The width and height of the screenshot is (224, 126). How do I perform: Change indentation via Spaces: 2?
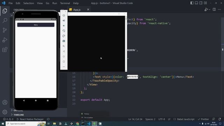[x=150, y=119]
